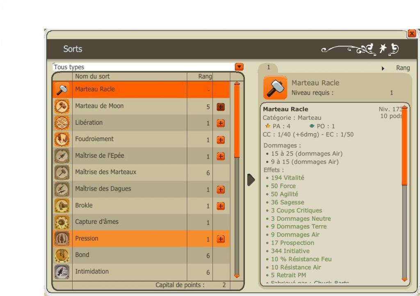Click the Capture d'âmes spell icon

pos(62,222)
